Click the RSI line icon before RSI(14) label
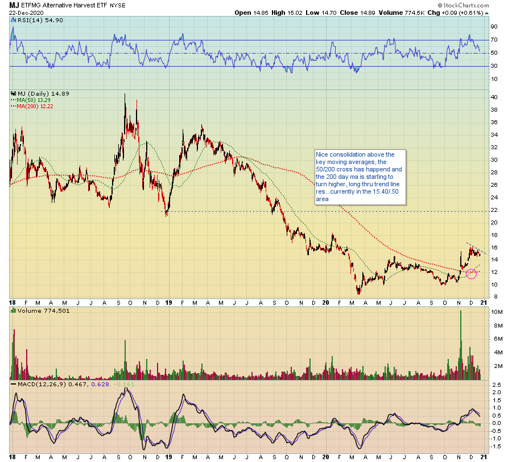This screenshot has width=512, height=462. click(14, 21)
